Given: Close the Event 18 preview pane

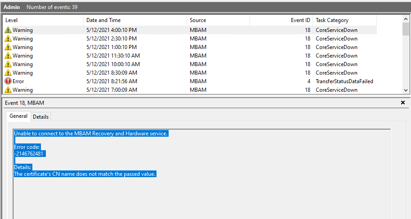Looking at the screenshot, I should [403, 103].
